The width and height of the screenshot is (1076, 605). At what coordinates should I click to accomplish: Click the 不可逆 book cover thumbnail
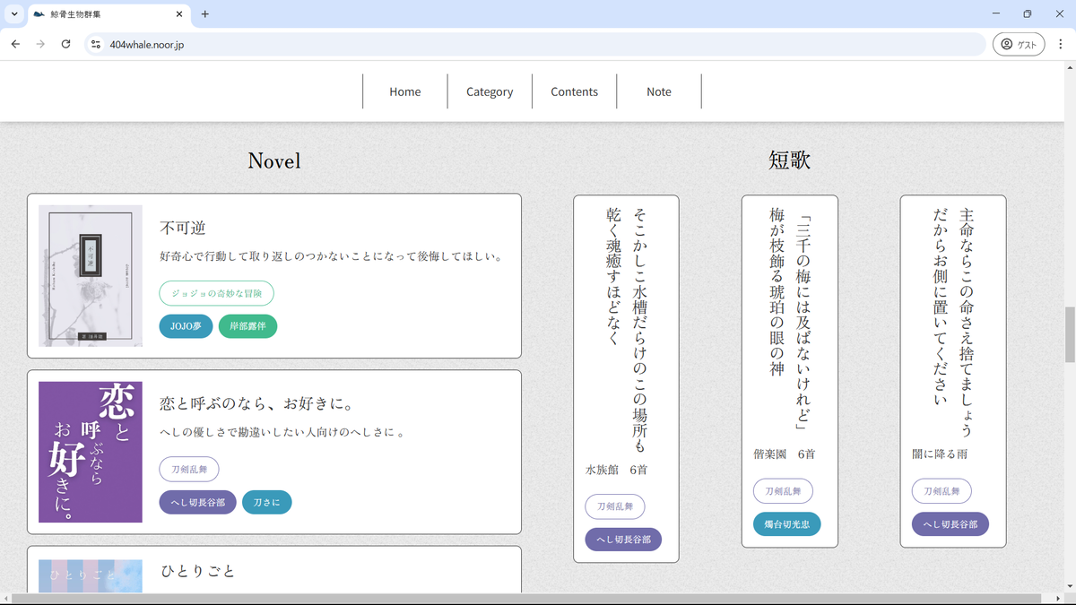(91, 275)
